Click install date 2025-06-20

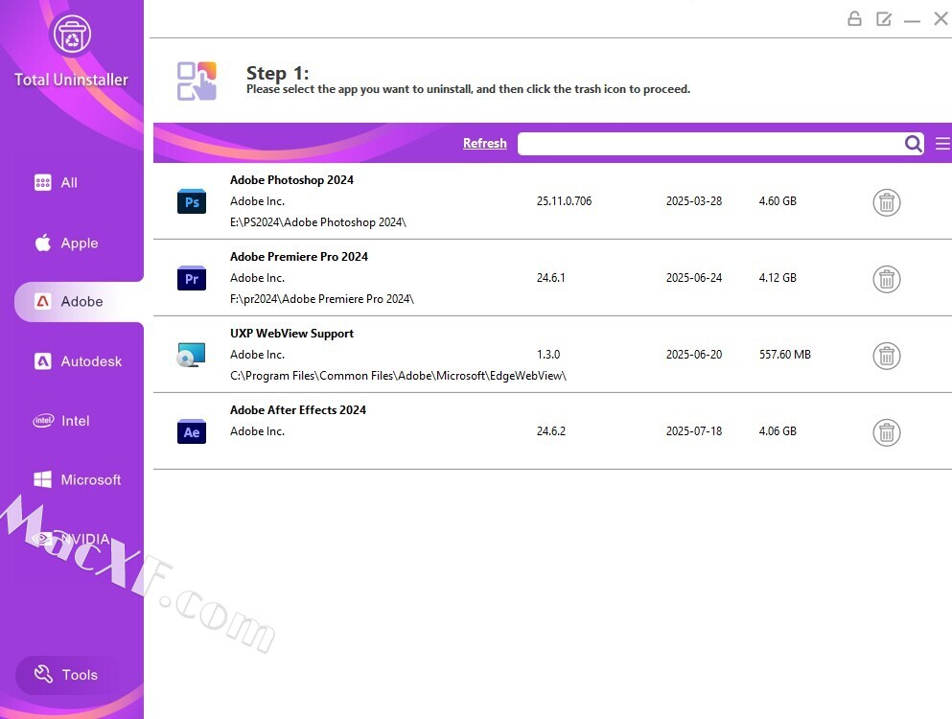point(694,354)
